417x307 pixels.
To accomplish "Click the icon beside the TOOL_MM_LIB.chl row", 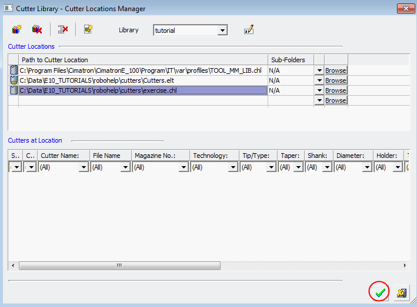I will (13, 70).
